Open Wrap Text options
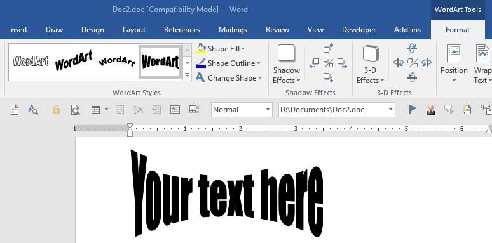 click(482, 65)
